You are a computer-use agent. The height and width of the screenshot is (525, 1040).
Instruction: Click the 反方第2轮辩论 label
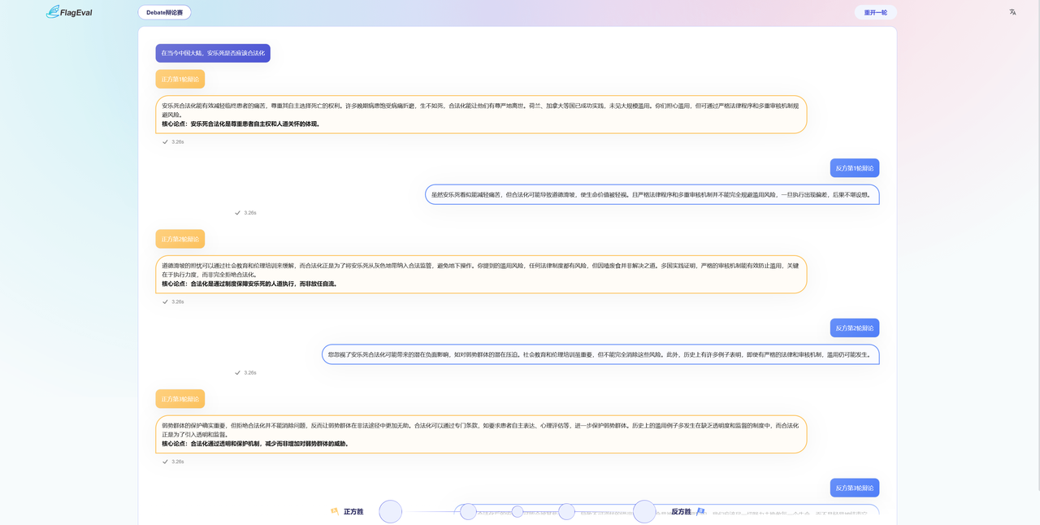coord(854,328)
